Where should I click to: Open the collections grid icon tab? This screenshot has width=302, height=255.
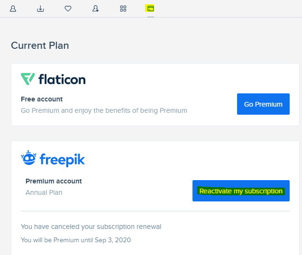coord(123,9)
